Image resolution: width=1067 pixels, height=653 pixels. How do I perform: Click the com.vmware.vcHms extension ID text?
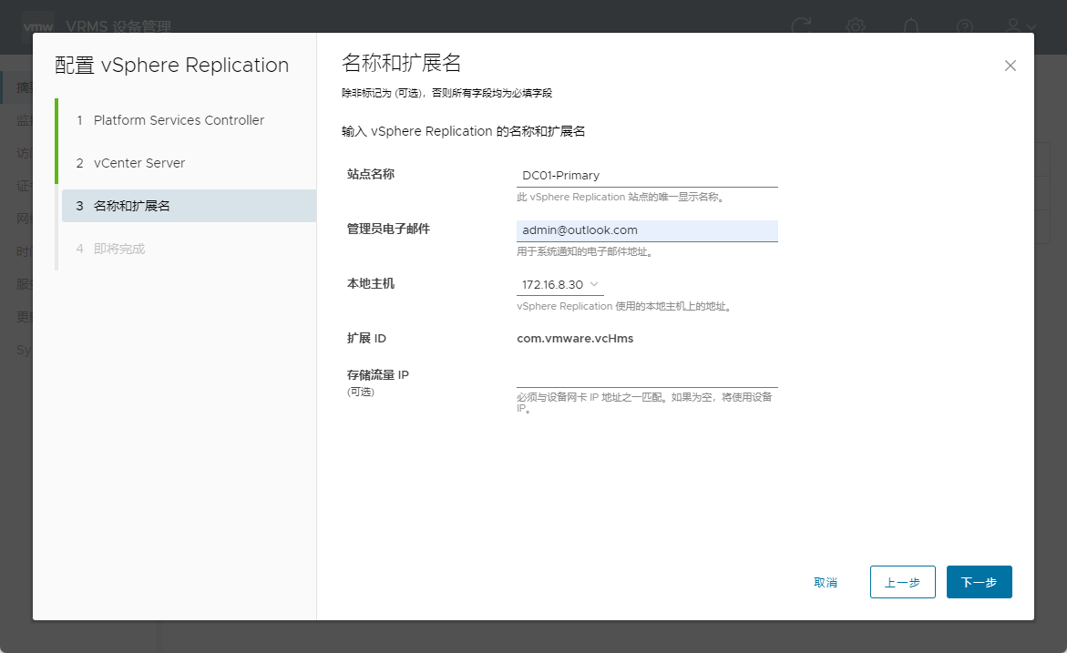click(575, 339)
